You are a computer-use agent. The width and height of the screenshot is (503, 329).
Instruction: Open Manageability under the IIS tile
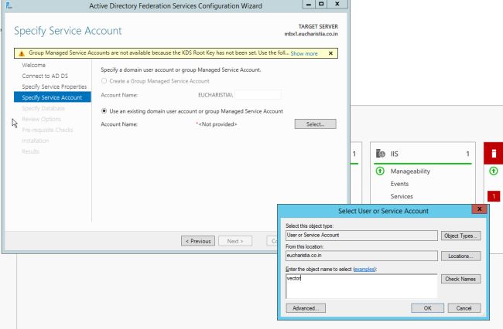point(410,171)
